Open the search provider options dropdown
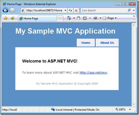Screen dimensions: 139x115 click(x=134, y=10)
